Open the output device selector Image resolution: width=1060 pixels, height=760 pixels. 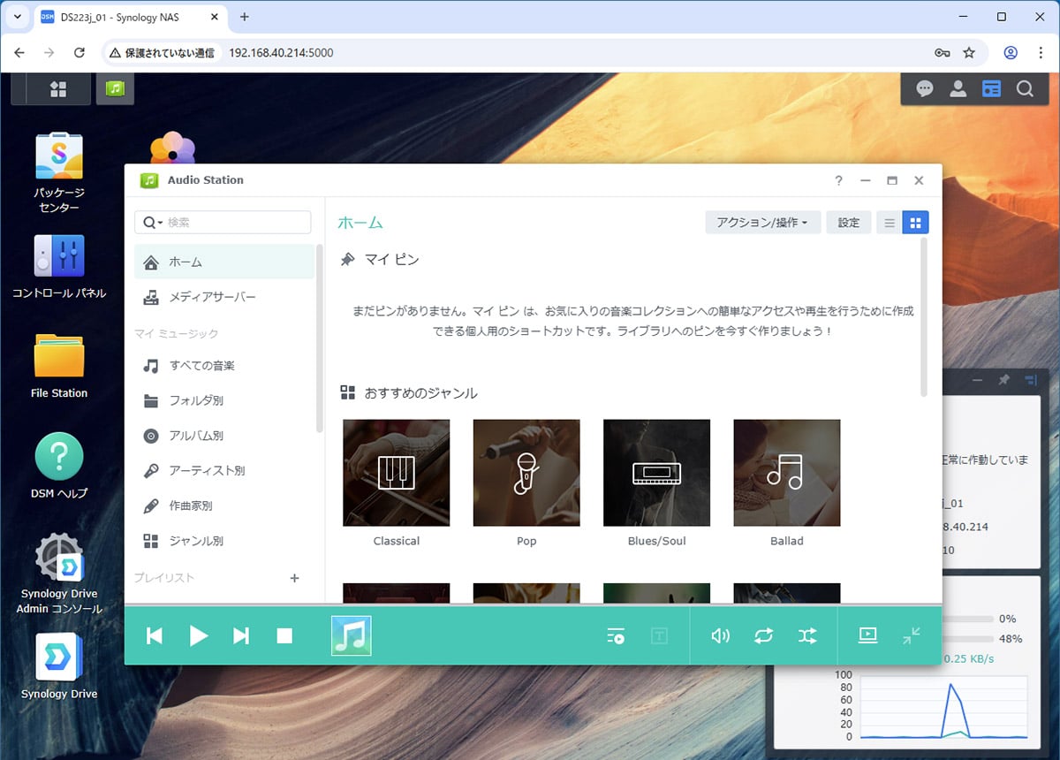867,635
